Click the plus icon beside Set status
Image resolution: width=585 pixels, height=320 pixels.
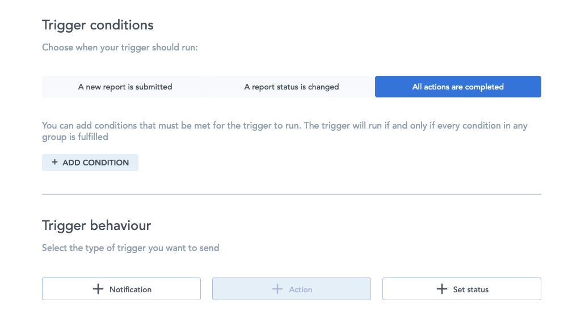[442, 289]
